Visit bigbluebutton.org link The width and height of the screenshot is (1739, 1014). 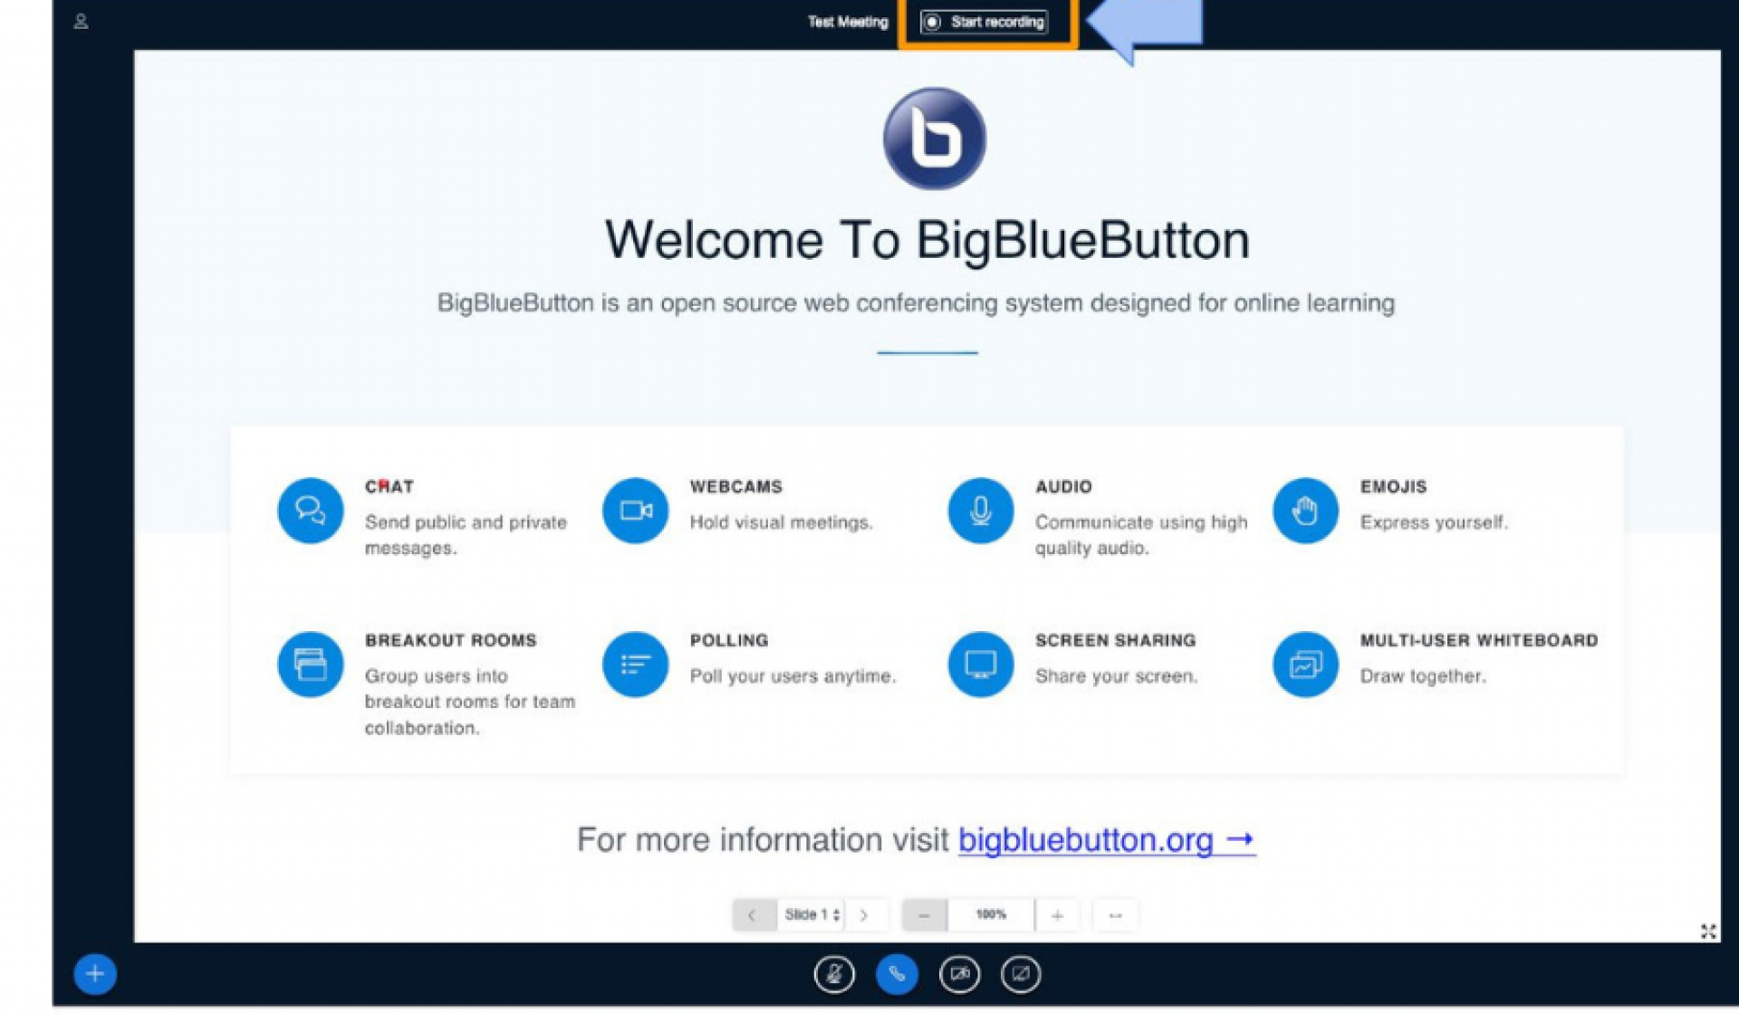1087,840
